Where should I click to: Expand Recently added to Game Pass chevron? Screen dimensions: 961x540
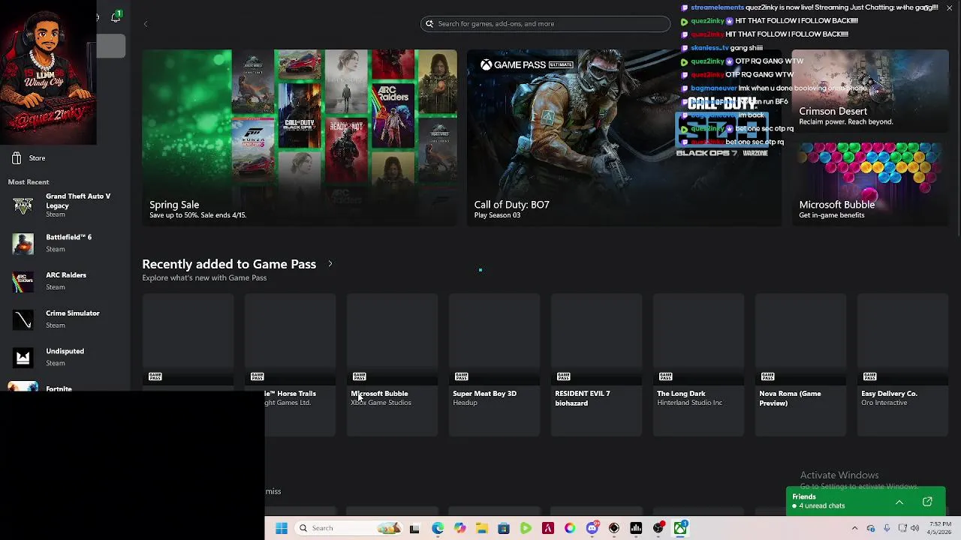pos(330,264)
